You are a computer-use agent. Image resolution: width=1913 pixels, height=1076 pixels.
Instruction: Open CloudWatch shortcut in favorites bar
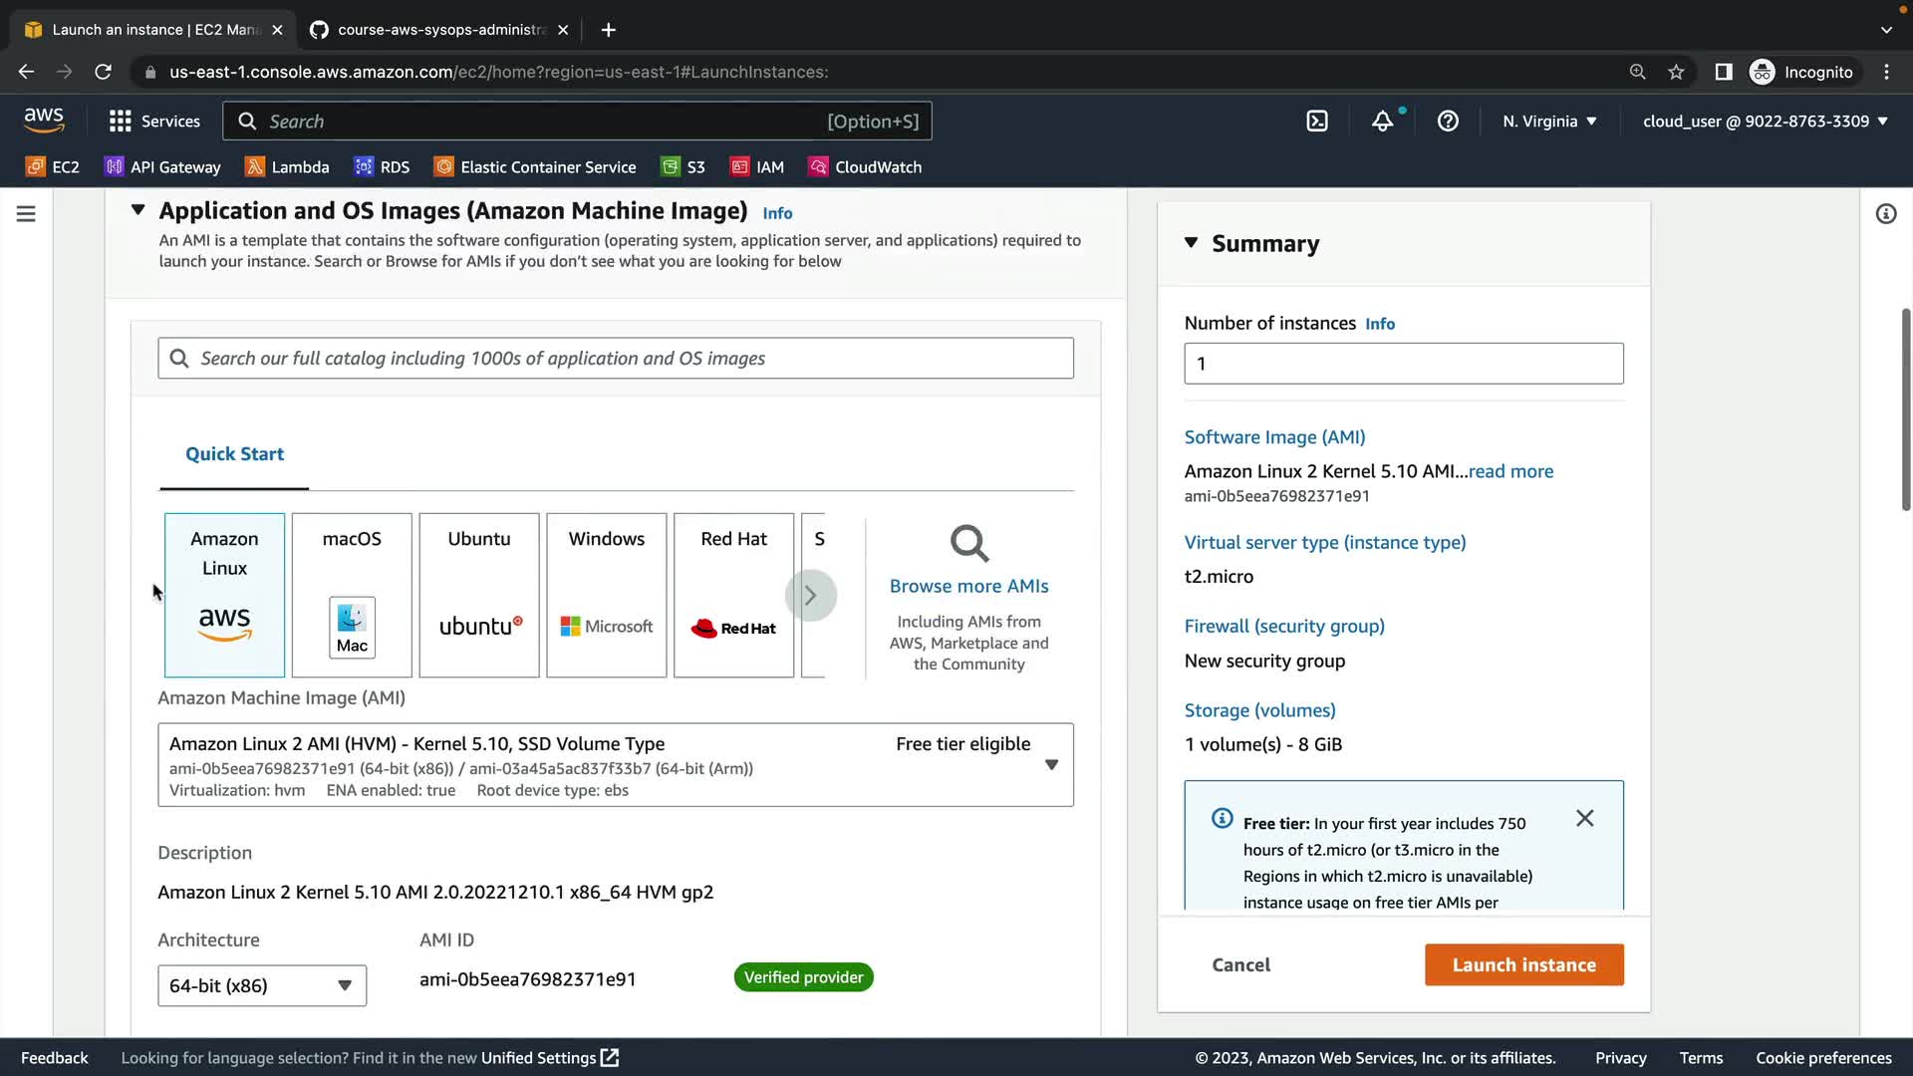(865, 167)
